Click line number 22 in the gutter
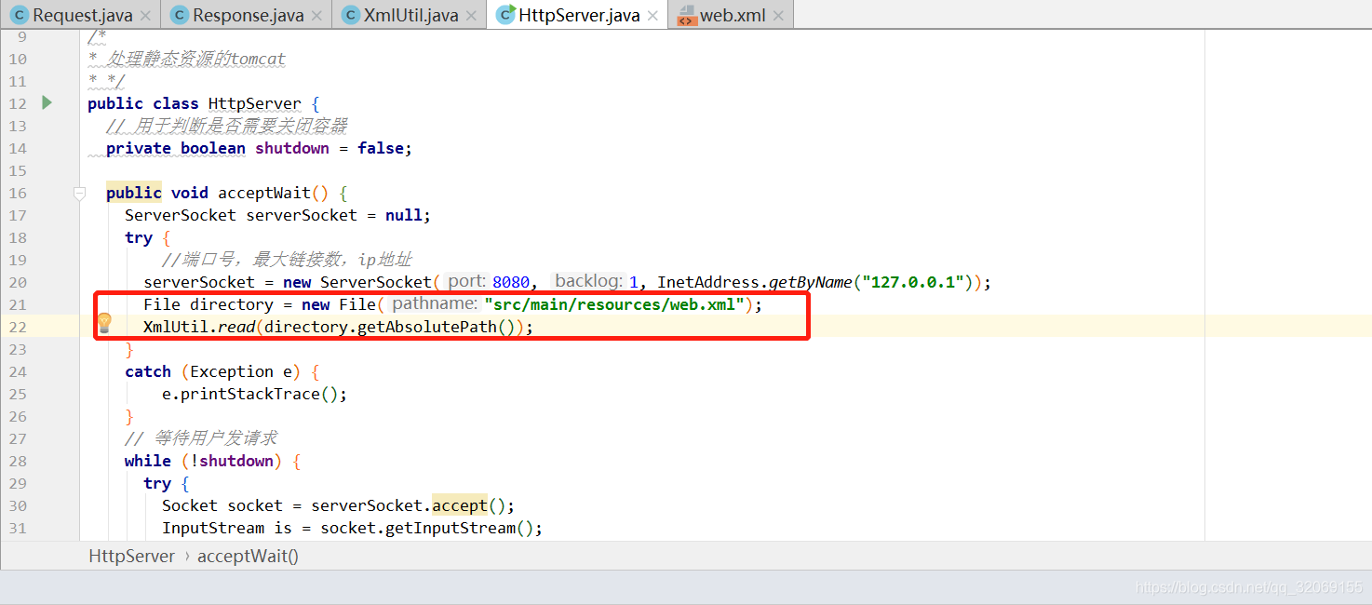Image resolution: width=1372 pixels, height=605 pixels. click(18, 327)
